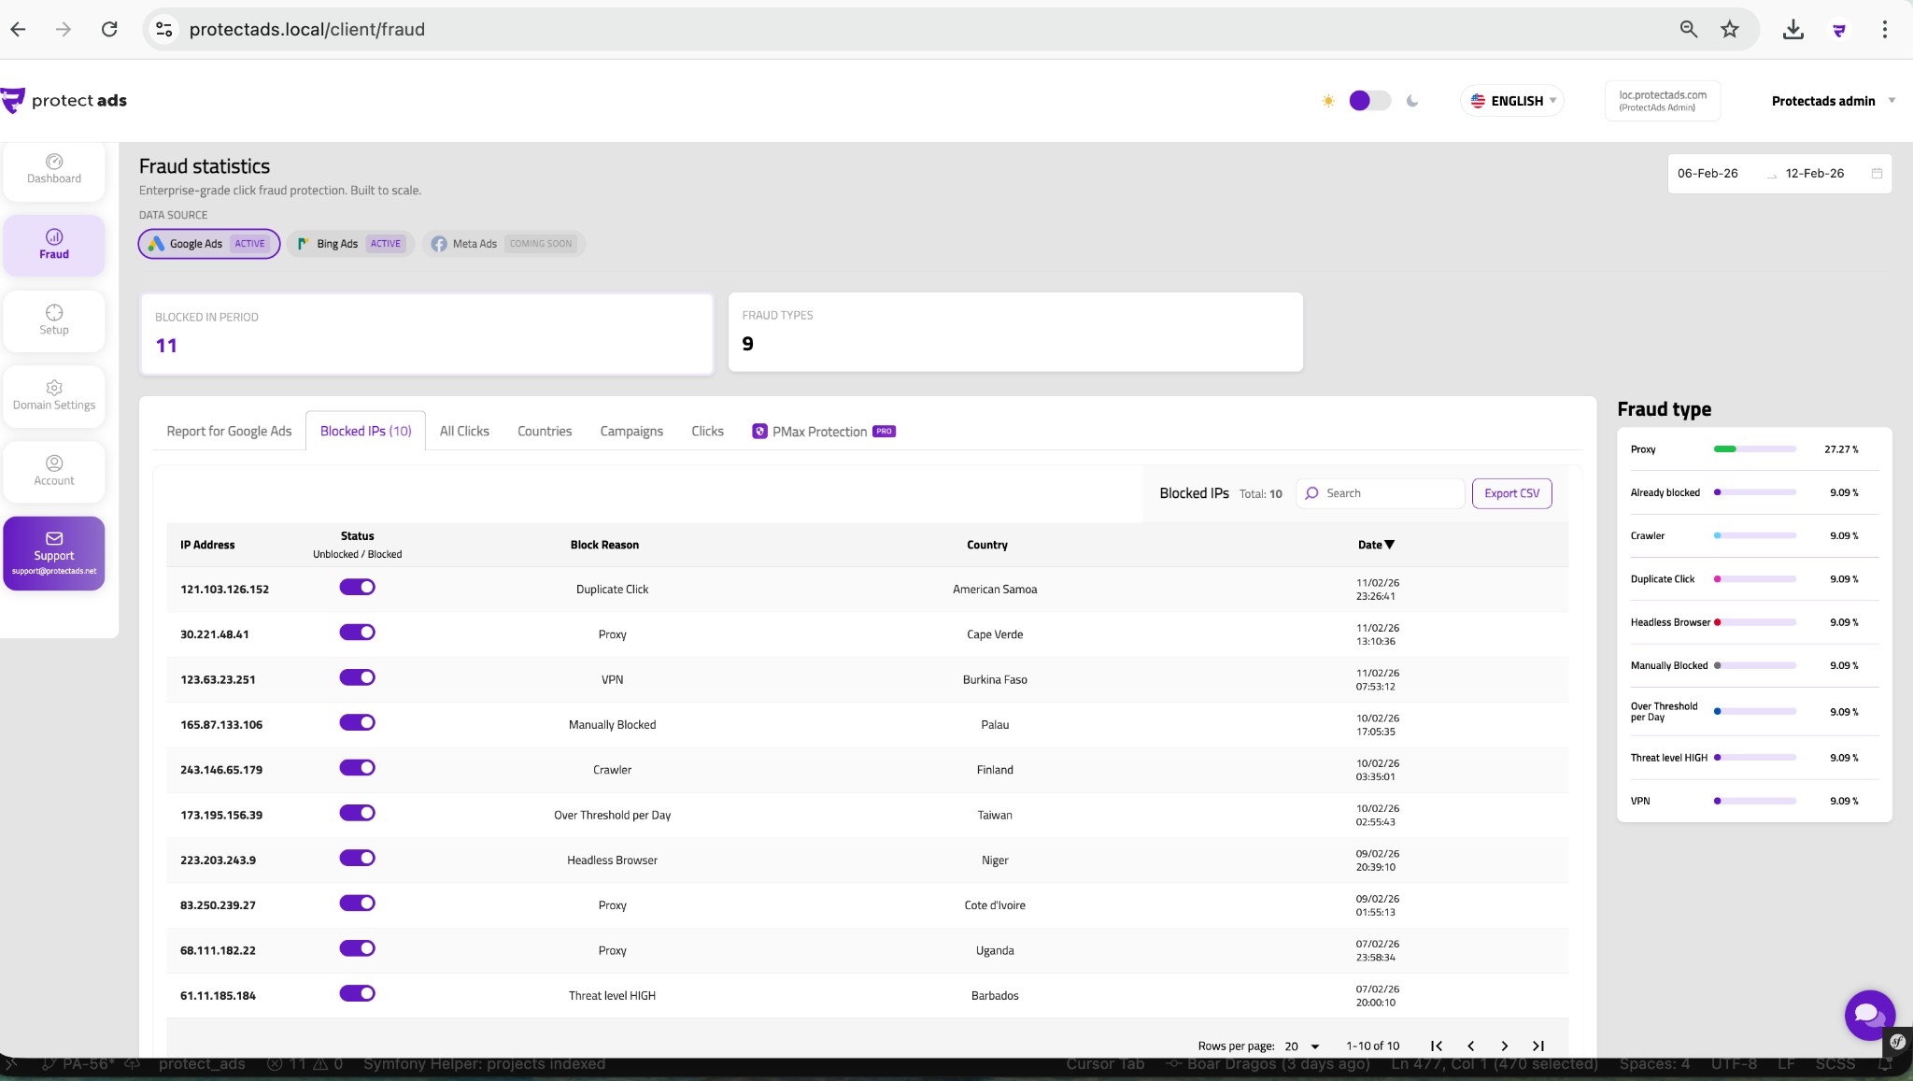Open the PMax Protection tab
This screenshot has width=1913, height=1081.
click(x=821, y=431)
